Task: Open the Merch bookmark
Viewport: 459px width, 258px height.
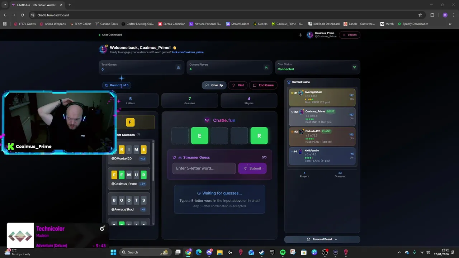Action: point(387,24)
